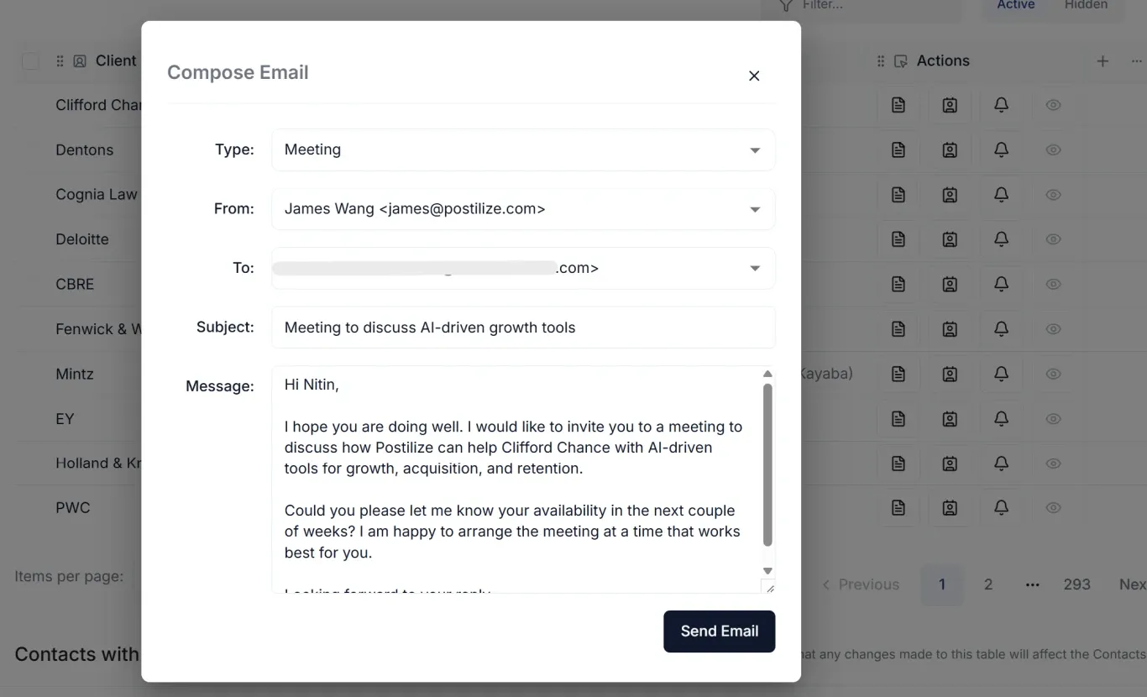Click the document icon in the Deloitte row
1147x697 pixels.
[898, 239]
